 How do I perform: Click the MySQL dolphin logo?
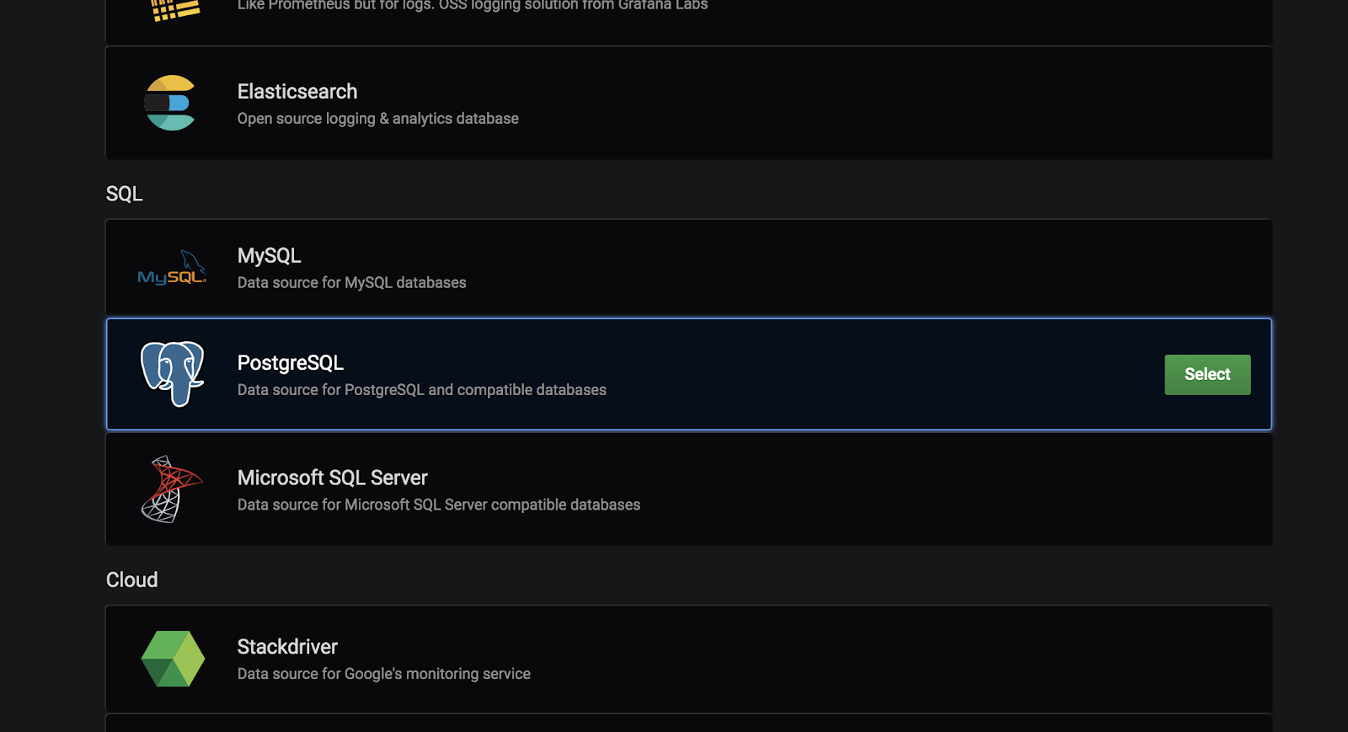click(x=173, y=268)
